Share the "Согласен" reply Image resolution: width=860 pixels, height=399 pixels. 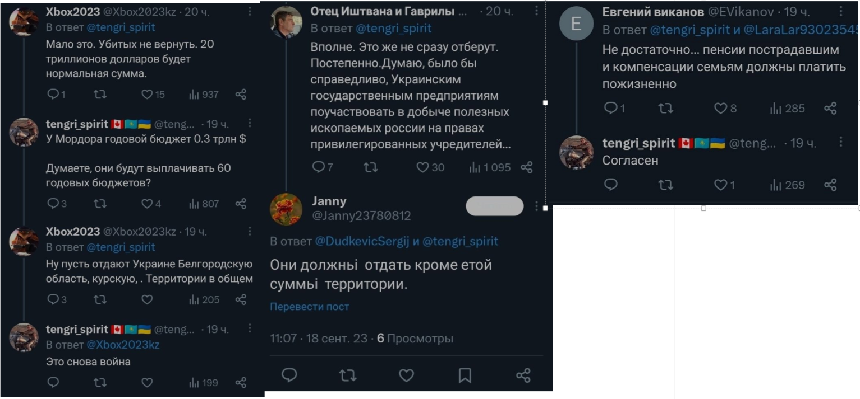[x=830, y=185]
